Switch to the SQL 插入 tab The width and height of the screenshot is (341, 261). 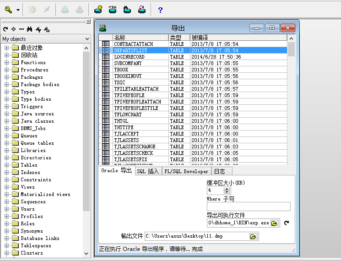[x=149, y=171]
